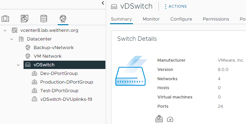
Task: Click the Test-DPortGroup port group icon
Action: (34, 91)
